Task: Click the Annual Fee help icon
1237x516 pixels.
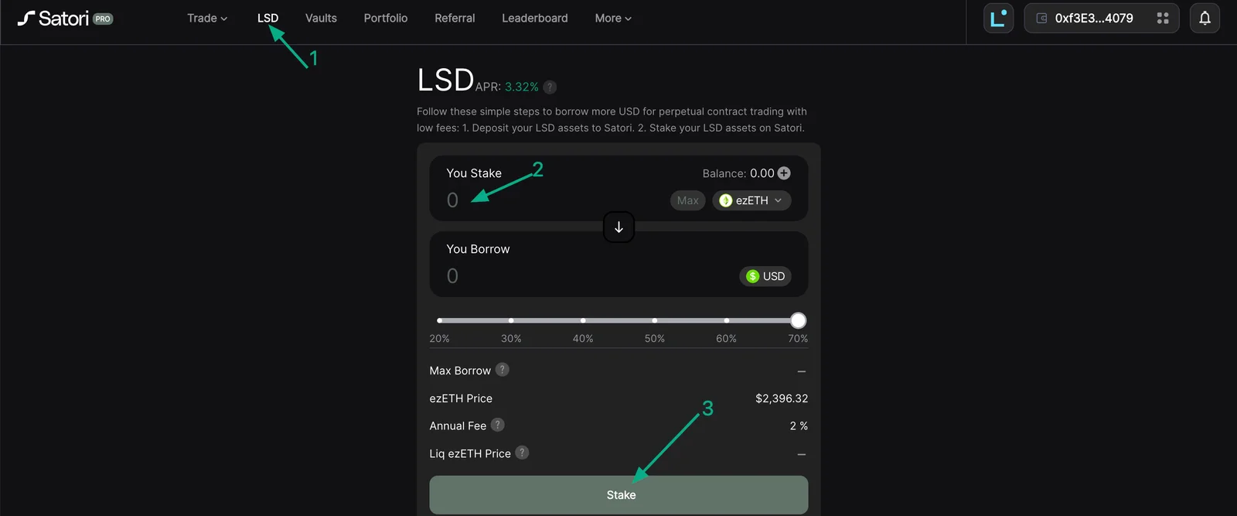Action: point(498,425)
